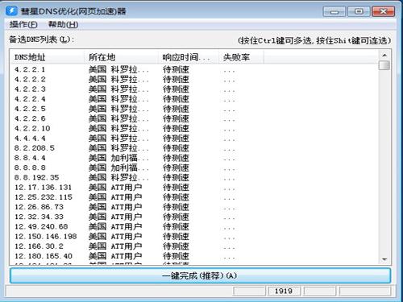Screen dimensions: 403x302
Task: Click the 一键完成(推荐)(A) button
Action: click(x=200, y=275)
